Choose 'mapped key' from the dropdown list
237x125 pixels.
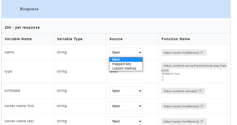[126, 64]
